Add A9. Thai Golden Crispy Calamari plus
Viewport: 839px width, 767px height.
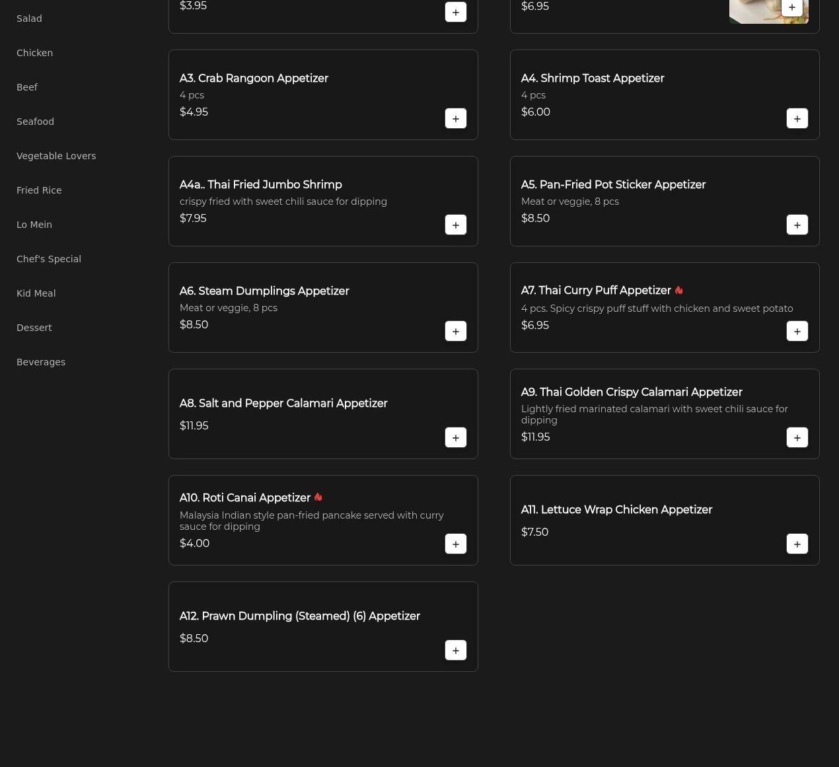pos(797,437)
